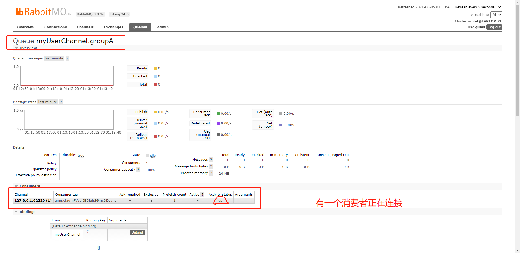Click the (Default exchange binding) row
Image resolution: width=520 pixels, height=253 pixels.
99,226
